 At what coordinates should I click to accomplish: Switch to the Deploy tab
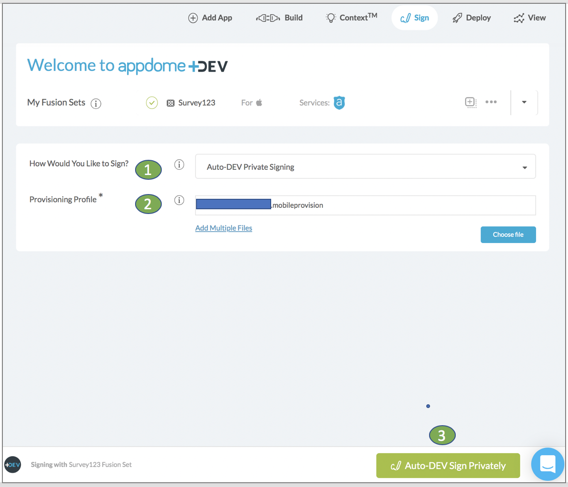(471, 18)
